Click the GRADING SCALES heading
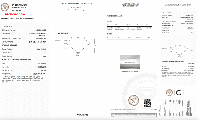This screenshot has height=120, width=199. coord(114,16)
